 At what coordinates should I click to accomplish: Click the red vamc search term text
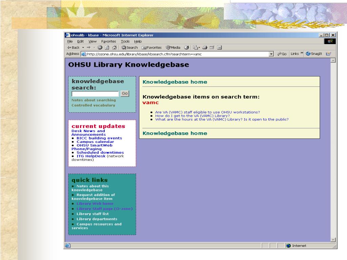[150, 103]
